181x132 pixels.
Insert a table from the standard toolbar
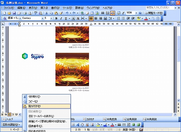point(92,13)
